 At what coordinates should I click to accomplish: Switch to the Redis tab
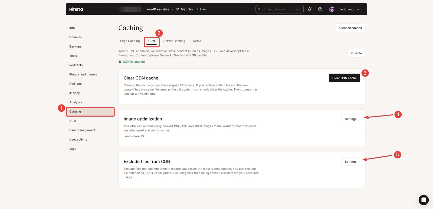tap(197, 41)
